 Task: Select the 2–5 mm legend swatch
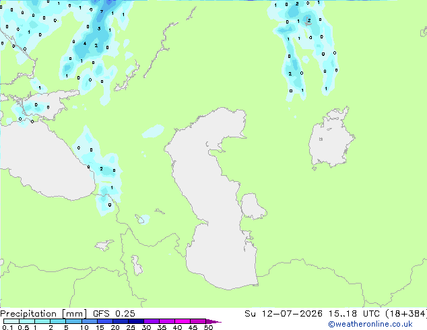pos(58,321)
